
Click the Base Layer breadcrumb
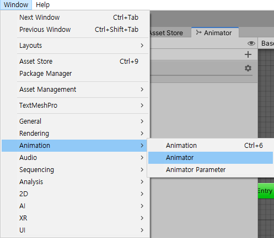pos(267,43)
